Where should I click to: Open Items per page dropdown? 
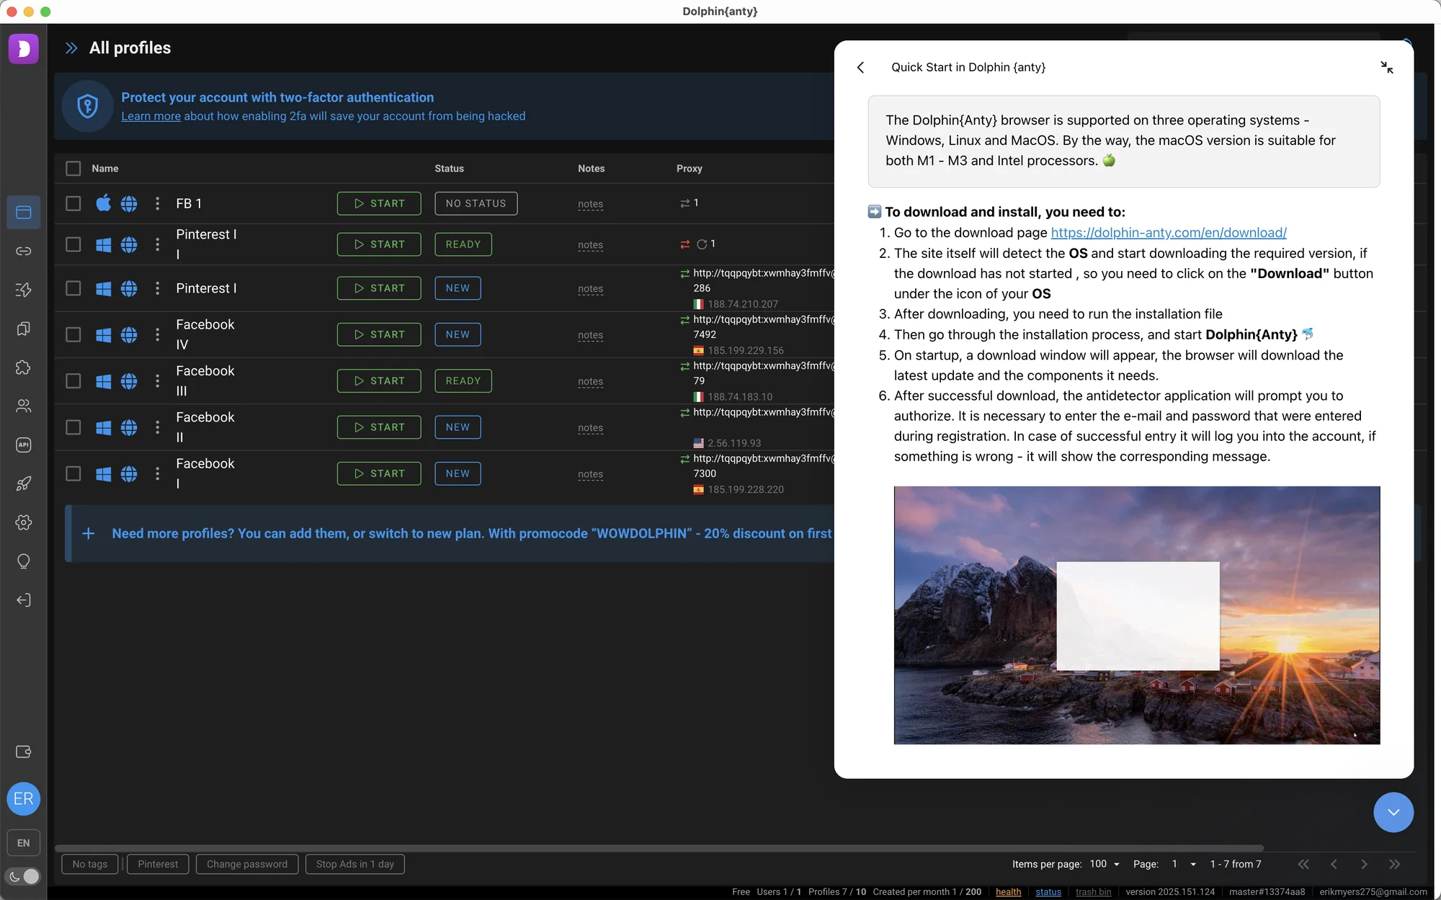(1105, 864)
